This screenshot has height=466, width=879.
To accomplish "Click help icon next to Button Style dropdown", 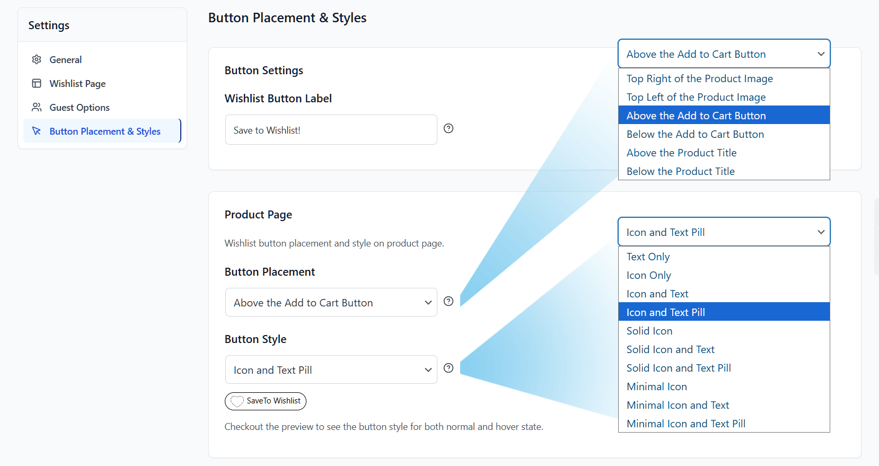I will click(x=449, y=368).
